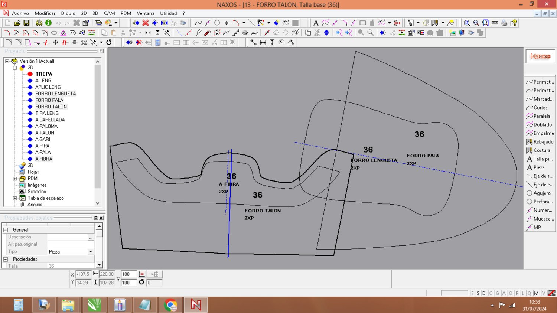Click the horizontal dimension measure icon
The image size is (557, 313).
(263, 42)
